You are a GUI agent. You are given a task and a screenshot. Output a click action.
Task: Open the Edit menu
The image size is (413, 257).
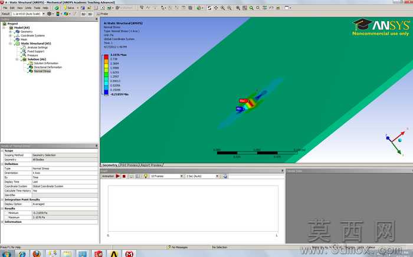tap(12, 8)
